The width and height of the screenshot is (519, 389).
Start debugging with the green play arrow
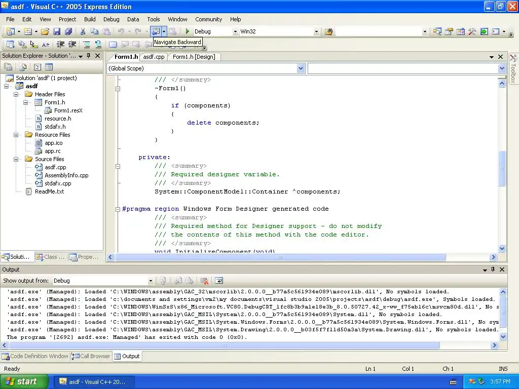coord(188,31)
